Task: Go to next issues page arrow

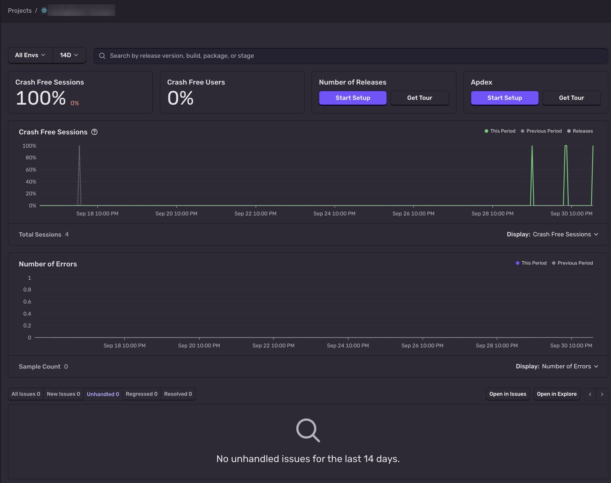Action: tap(602, 394)
